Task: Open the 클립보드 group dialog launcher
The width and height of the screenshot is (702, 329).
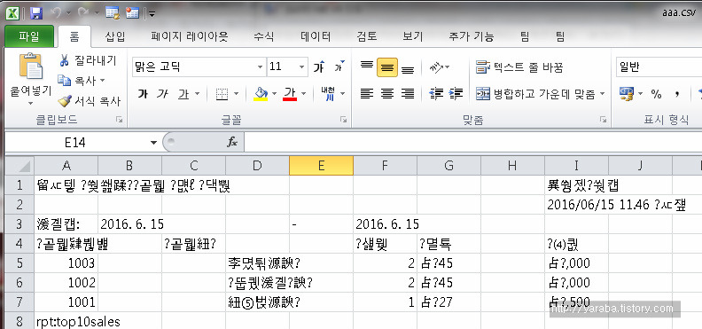Action: pyautogui.click(x=119, y=120)
